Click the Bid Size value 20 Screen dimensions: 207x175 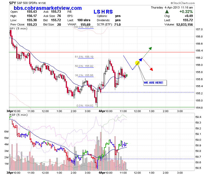59,24
